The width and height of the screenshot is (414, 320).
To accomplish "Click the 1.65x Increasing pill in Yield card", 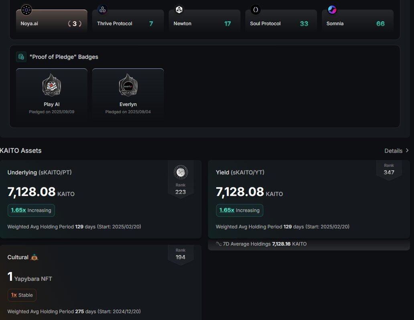I will coord(239,210).
